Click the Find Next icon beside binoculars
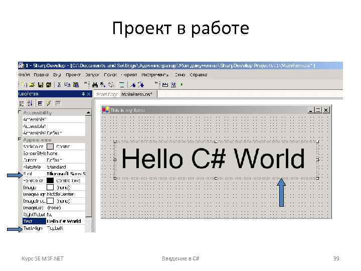The image size is (361, 271). (x=103, y=85)
